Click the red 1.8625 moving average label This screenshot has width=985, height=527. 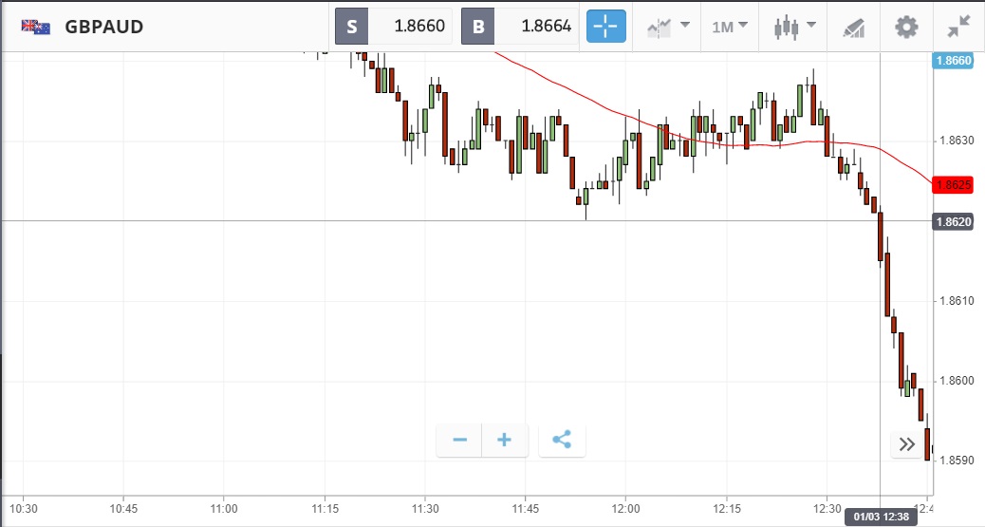click(953, 184)
